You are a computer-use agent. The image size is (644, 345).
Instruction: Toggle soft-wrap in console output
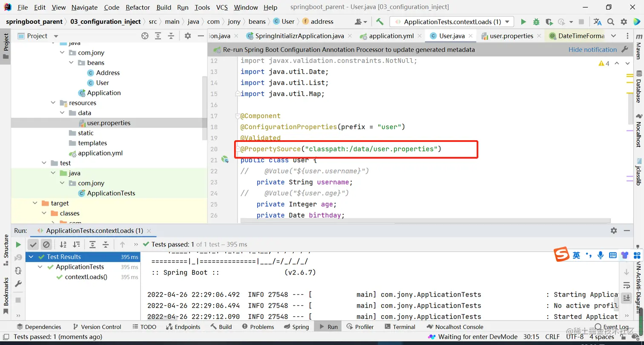click(627, 285)
